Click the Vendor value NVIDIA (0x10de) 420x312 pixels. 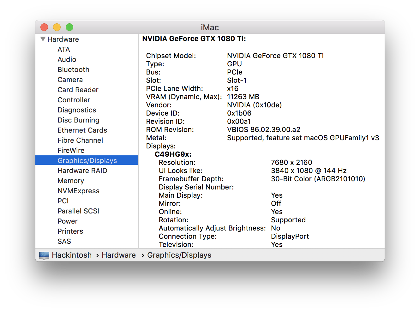255,105
